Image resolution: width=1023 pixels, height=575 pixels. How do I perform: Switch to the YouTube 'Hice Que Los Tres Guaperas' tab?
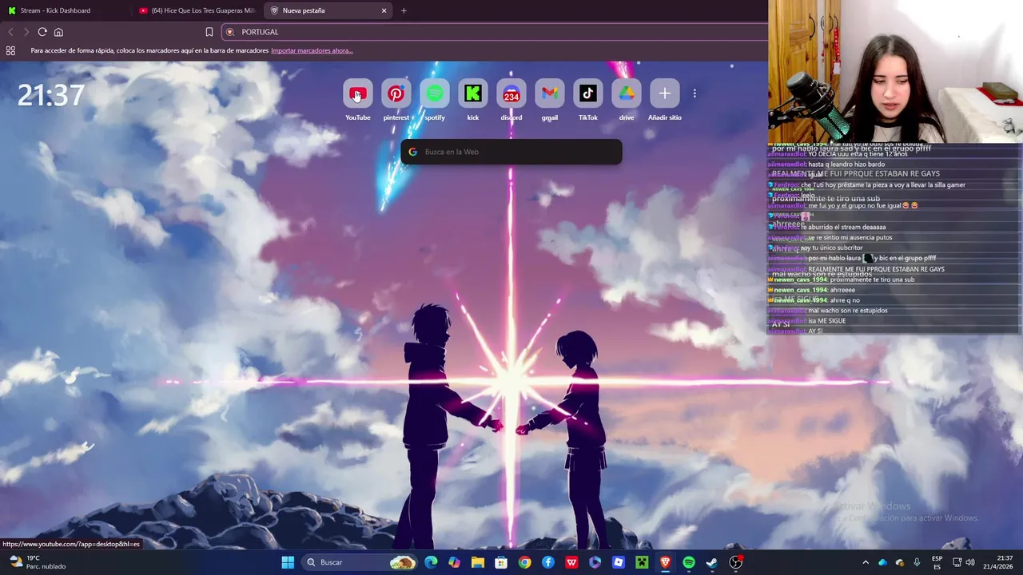(x=197, y=10)
